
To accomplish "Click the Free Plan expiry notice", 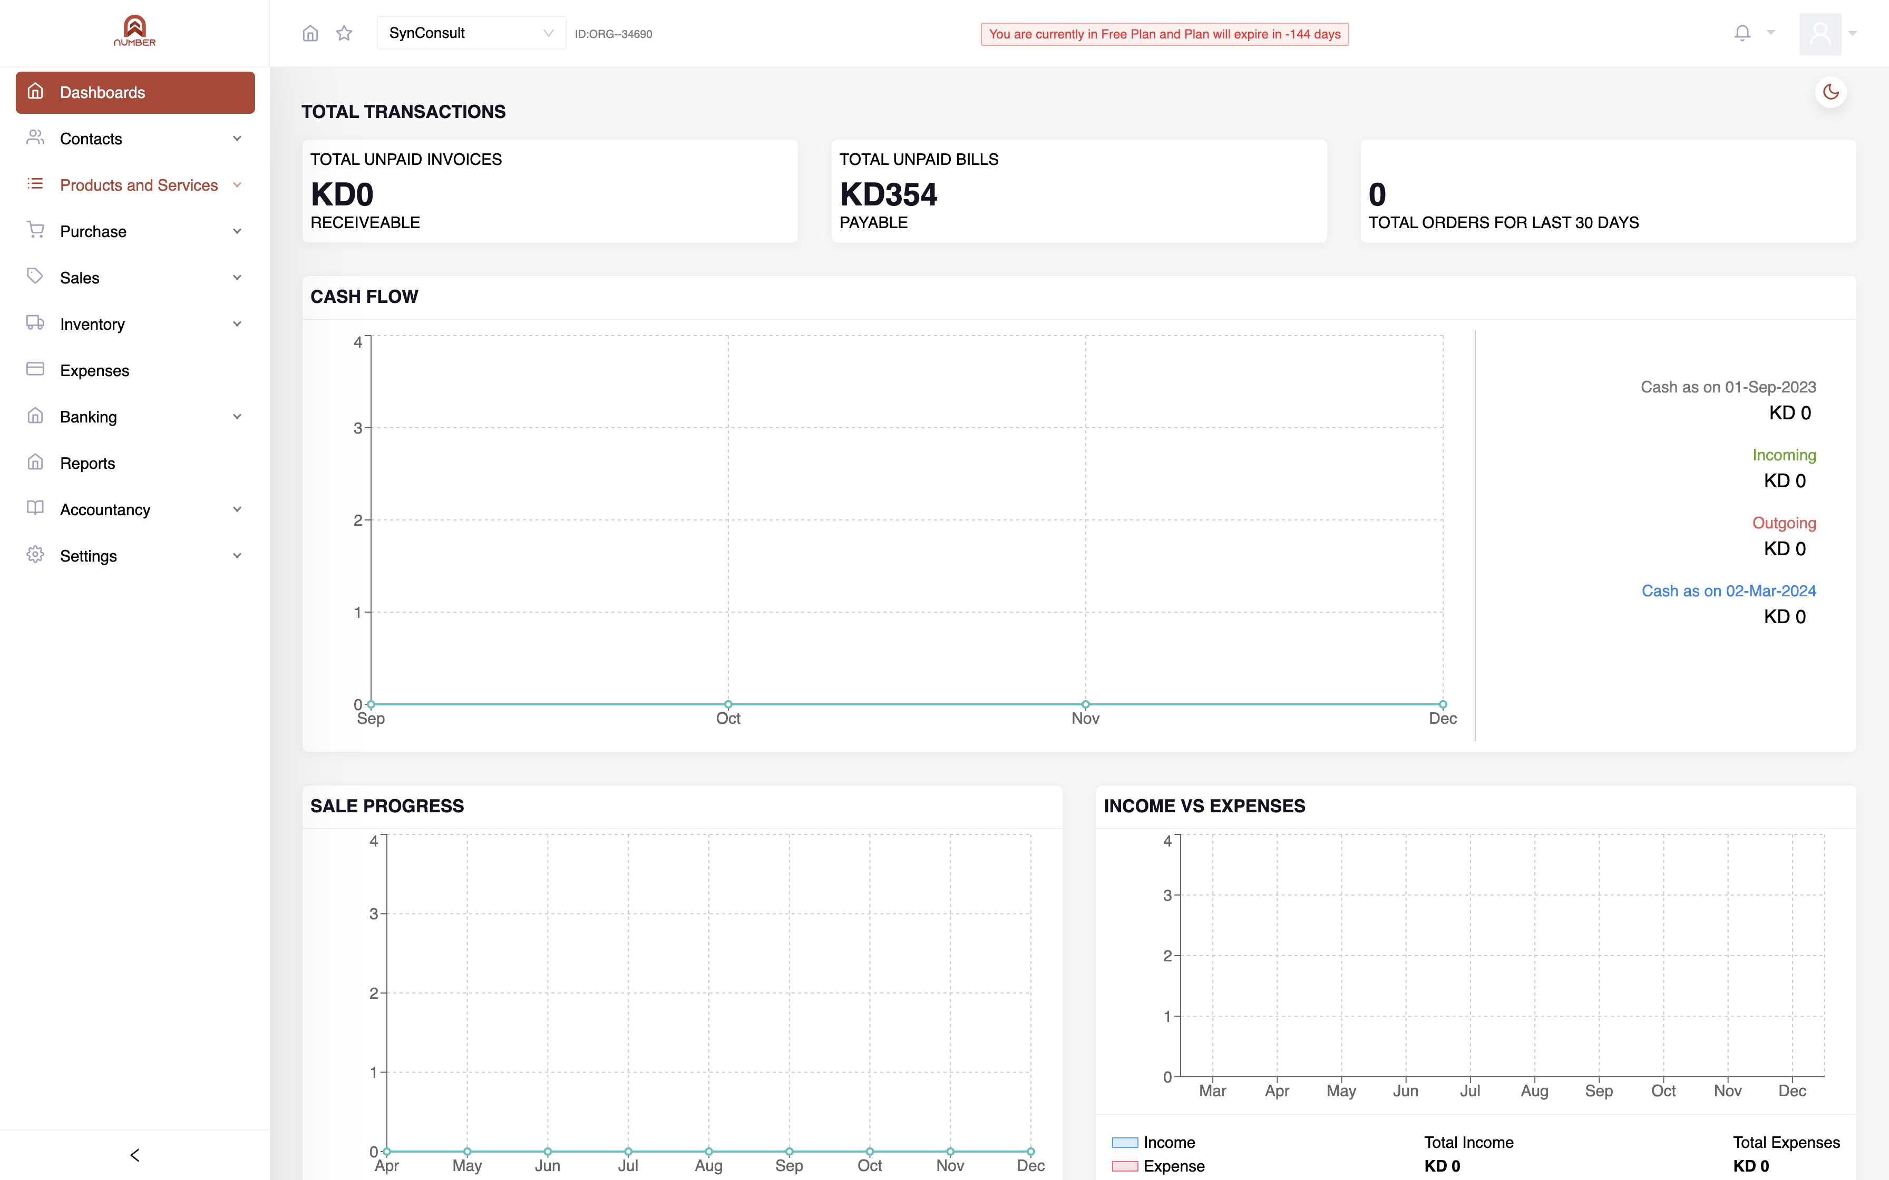I will (x=1165, y=34).
